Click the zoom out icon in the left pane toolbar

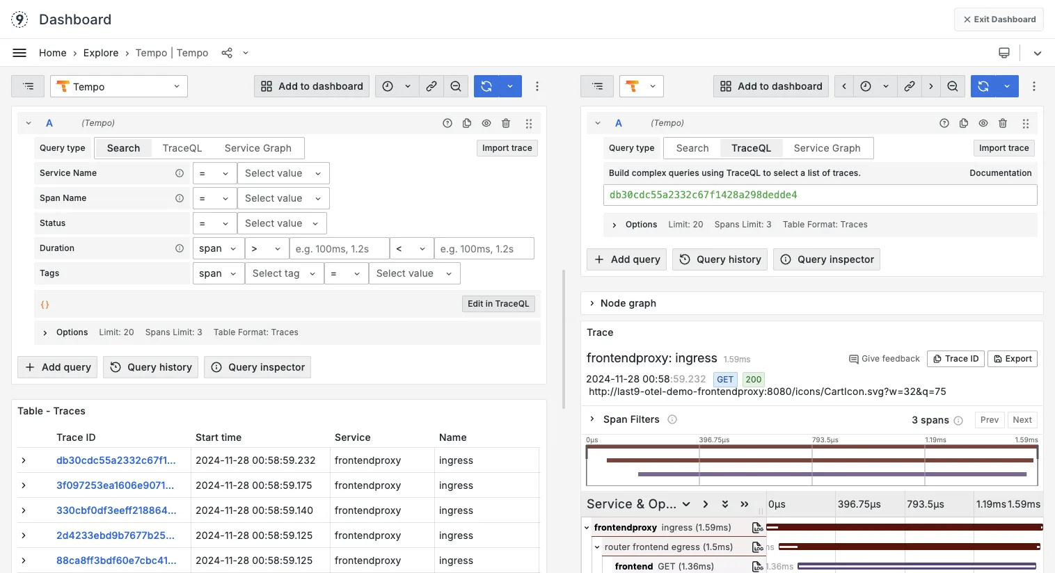pyautogui.click(x=456, y=86)
